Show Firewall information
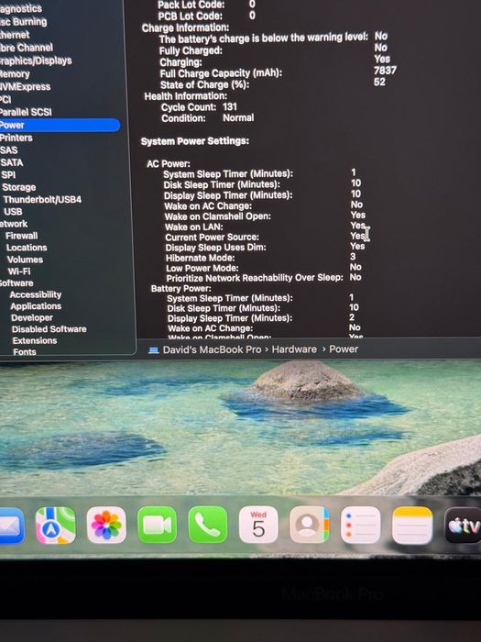481x642 pixels. 22,236
